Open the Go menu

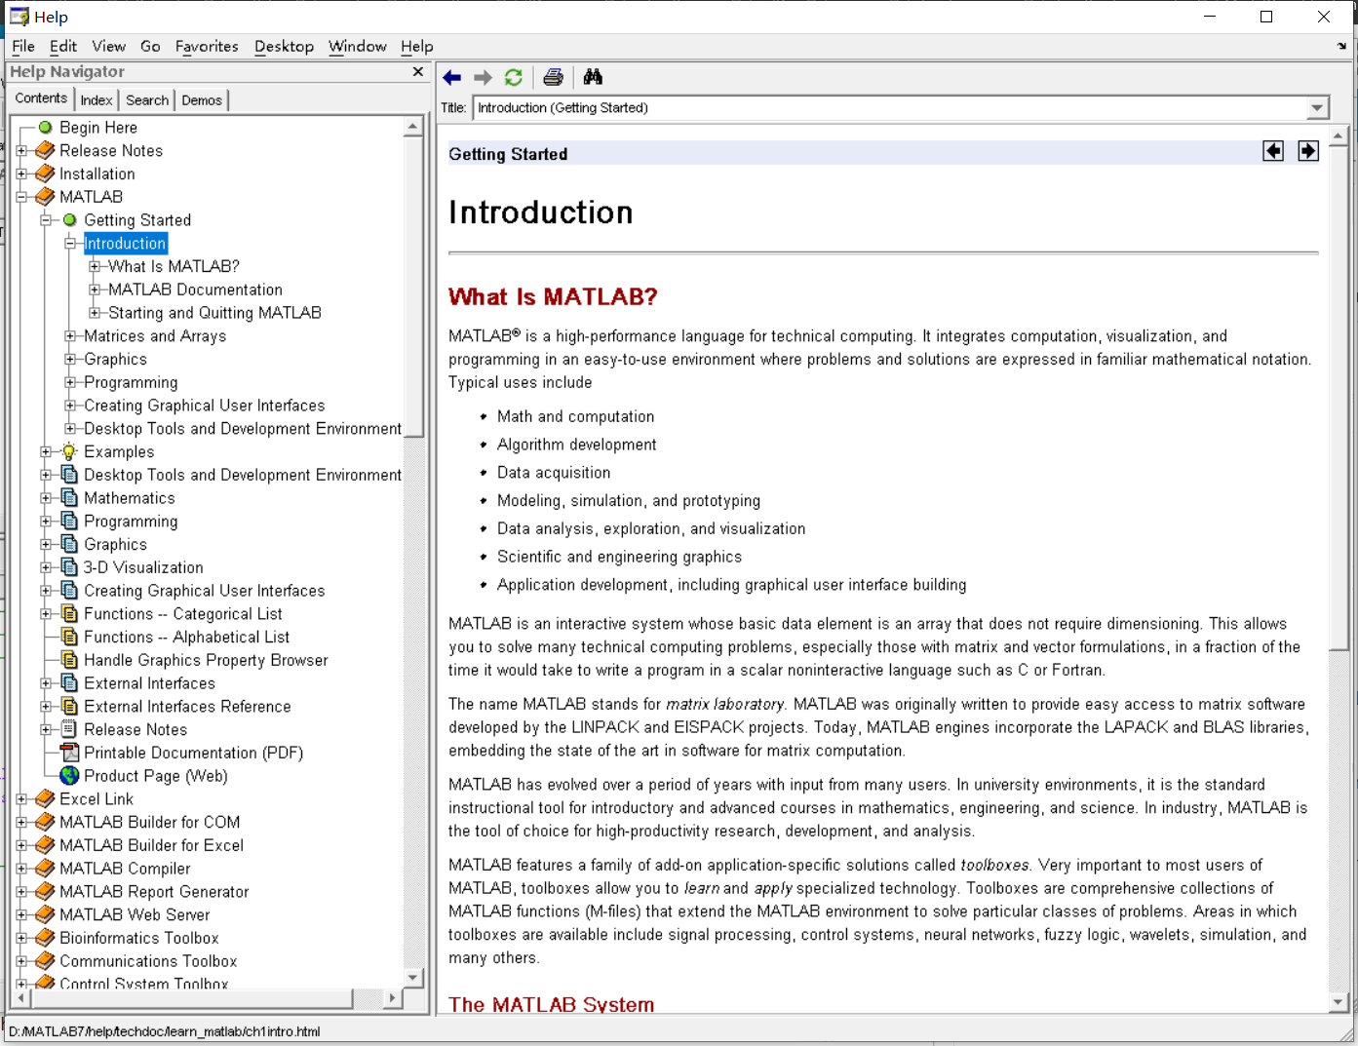(x=150, y=47)
